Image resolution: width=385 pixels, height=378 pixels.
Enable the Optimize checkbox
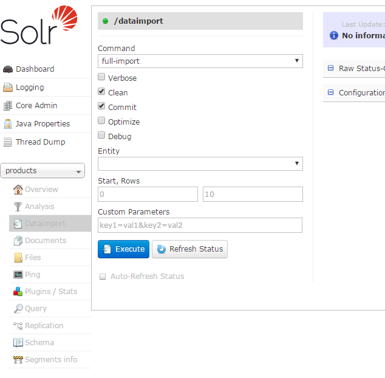[101, 121]
